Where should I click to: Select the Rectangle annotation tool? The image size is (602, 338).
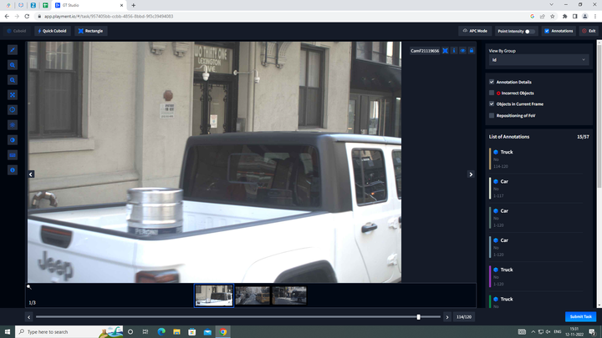pos(91,31)
